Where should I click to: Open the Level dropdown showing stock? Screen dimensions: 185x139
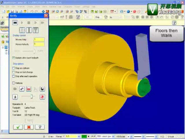(113, 136)
